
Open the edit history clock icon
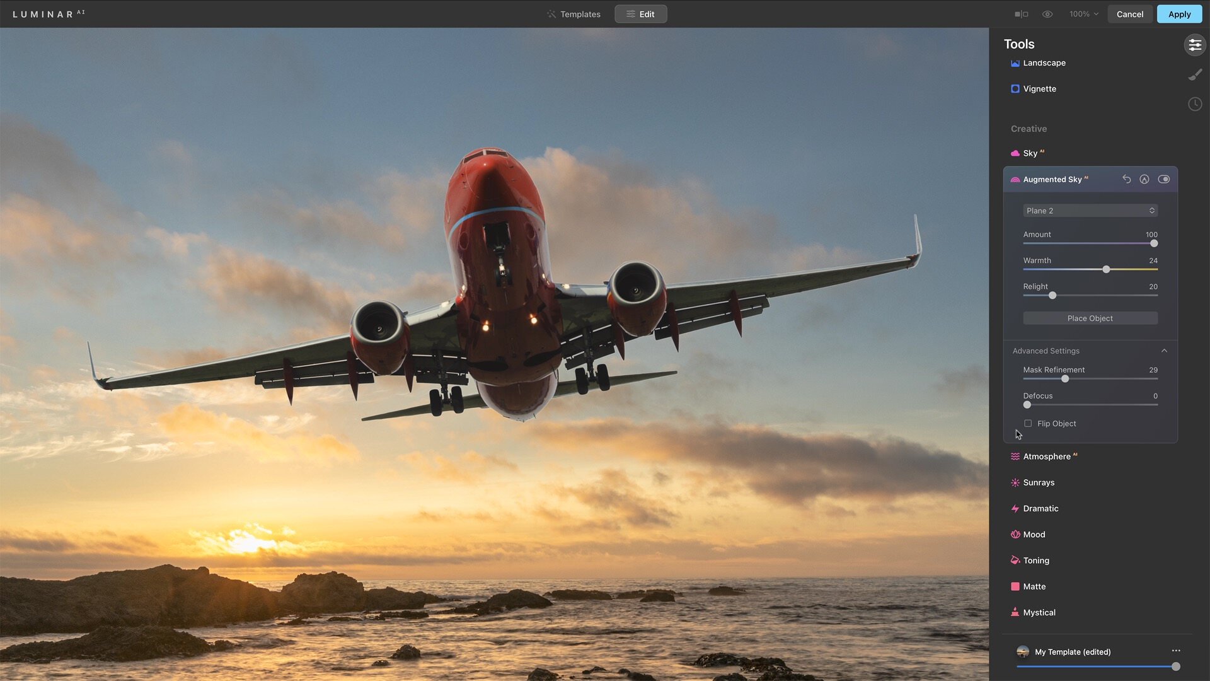pos(1194,104)
